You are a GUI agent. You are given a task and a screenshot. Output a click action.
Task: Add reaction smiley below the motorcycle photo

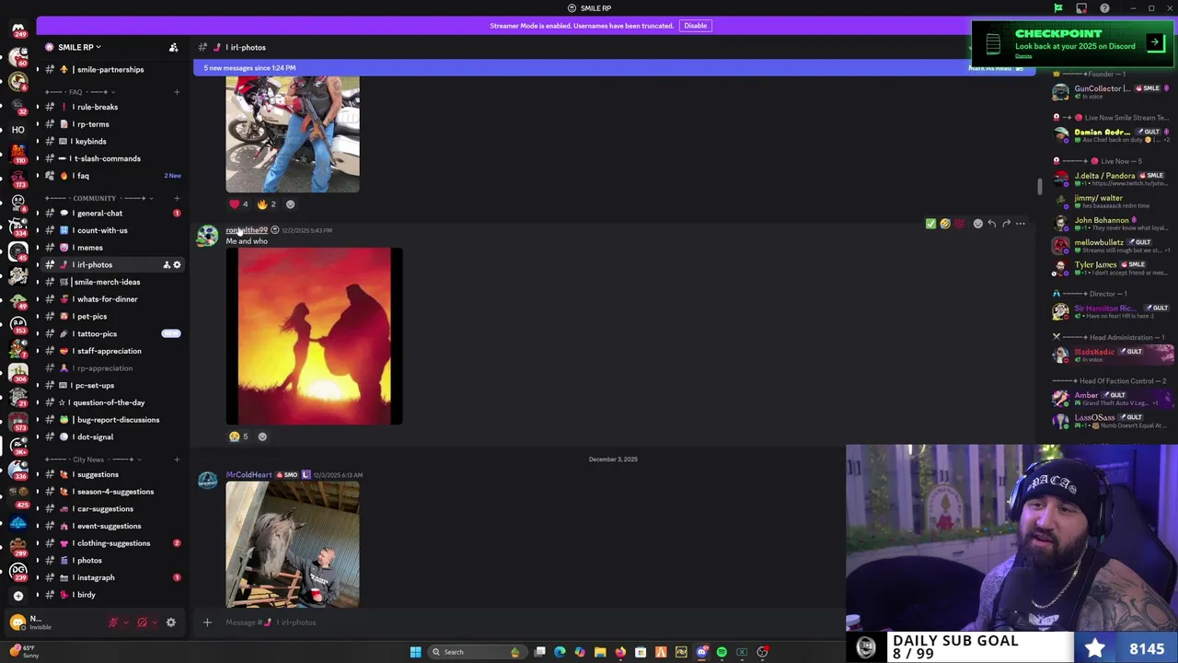[x=290, y=204]
